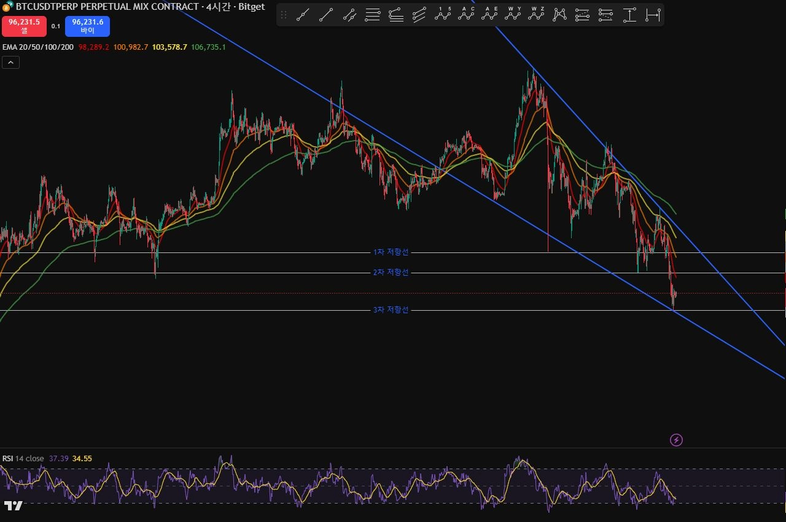Collapse the indicator legend with chevron

click(x=11, y=62)
